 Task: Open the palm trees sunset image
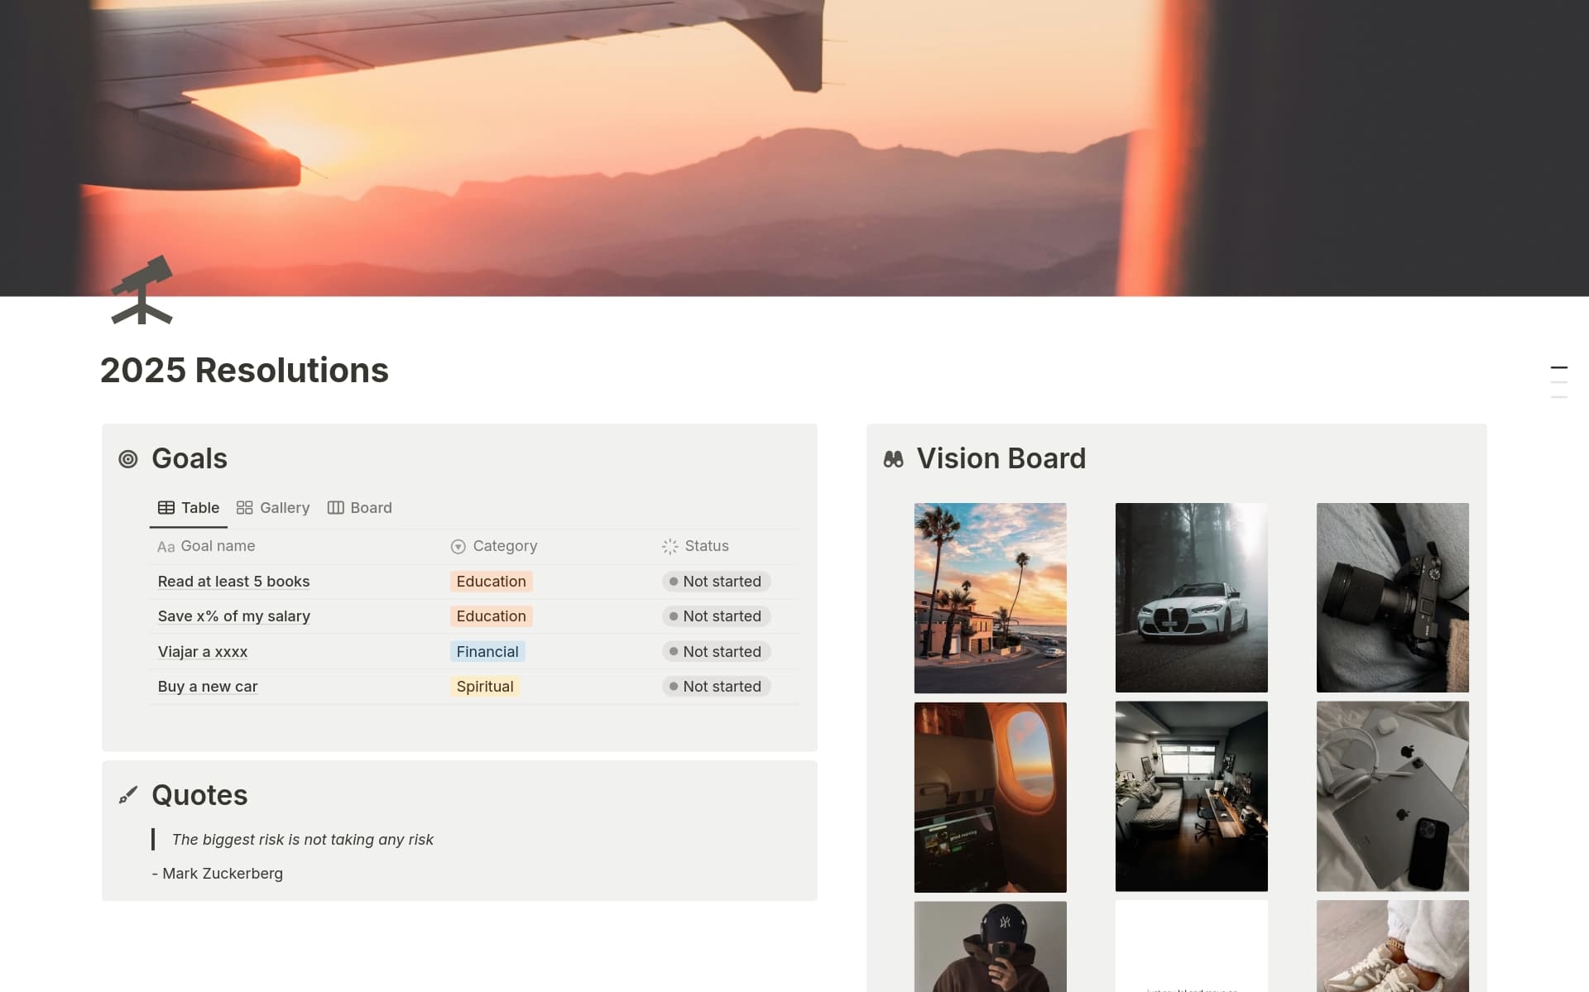point(990,597)
